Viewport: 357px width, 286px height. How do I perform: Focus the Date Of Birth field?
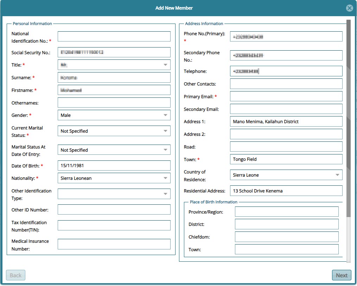[114, 166]
